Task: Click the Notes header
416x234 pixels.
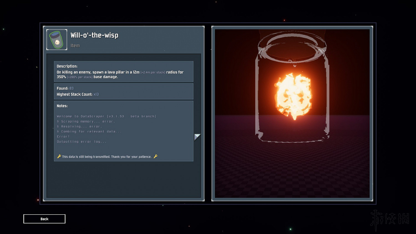Action: 62,106
